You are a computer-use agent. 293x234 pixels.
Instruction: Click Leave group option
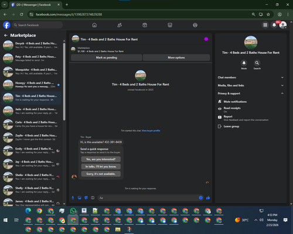[x=231, y=126]
